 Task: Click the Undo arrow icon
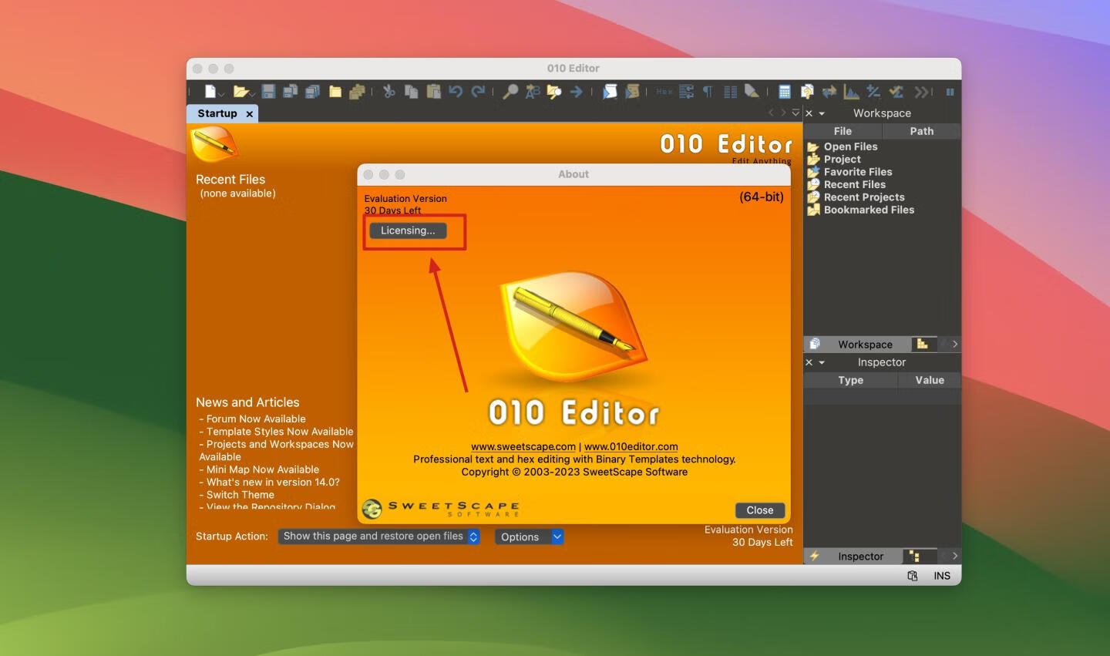(456, 92)
